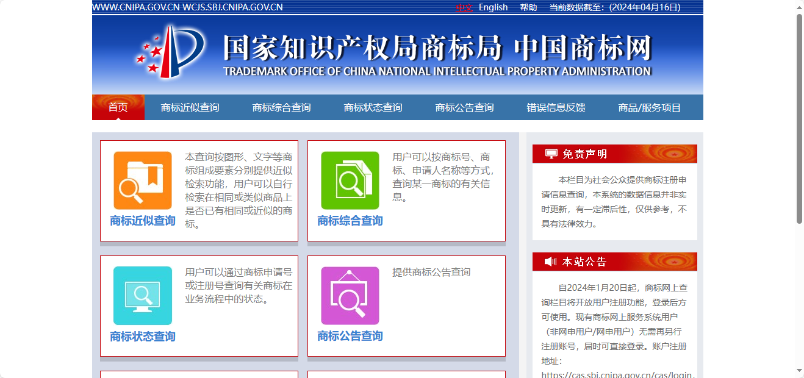Open the 首页 navigation tab
804x378 pixels.
(x=118, y=107)
